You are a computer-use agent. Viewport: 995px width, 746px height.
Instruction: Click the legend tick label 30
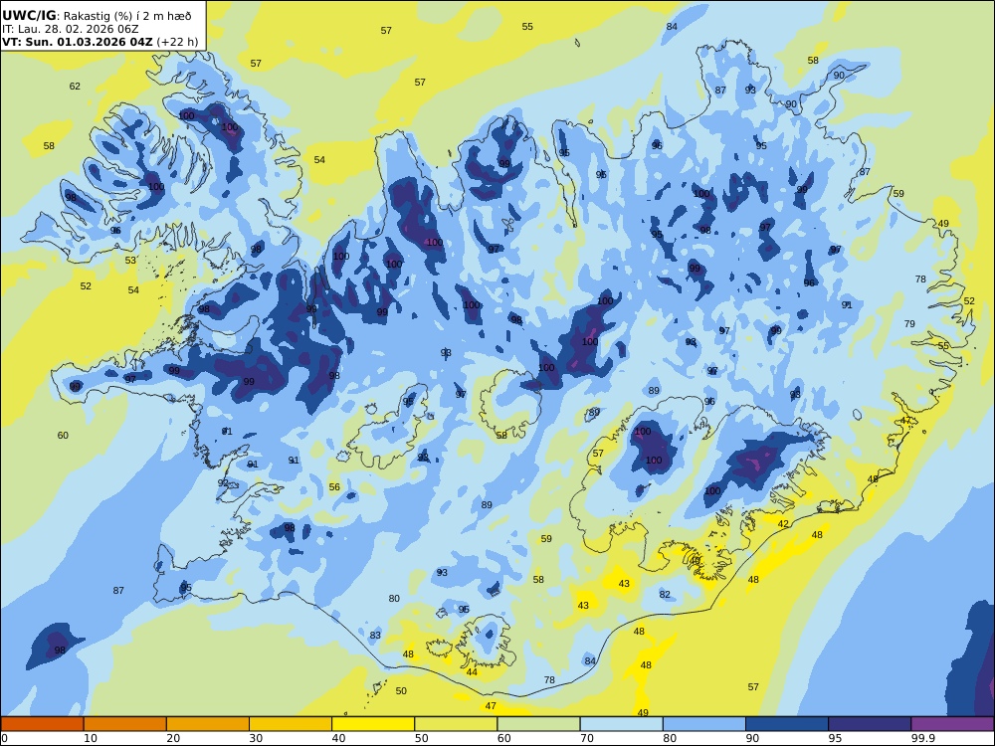coord(257,738)
